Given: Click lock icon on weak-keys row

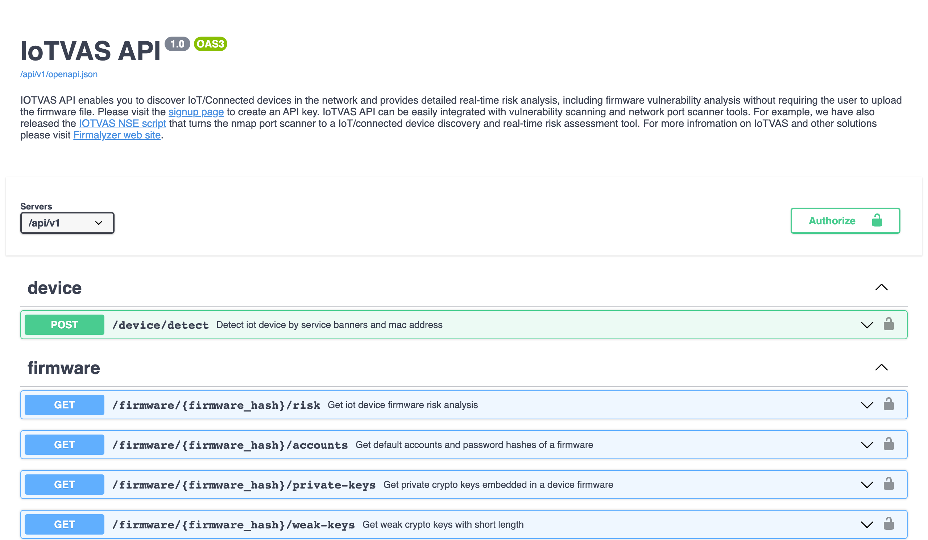Looking at the screenshot, I should point(888,524).
